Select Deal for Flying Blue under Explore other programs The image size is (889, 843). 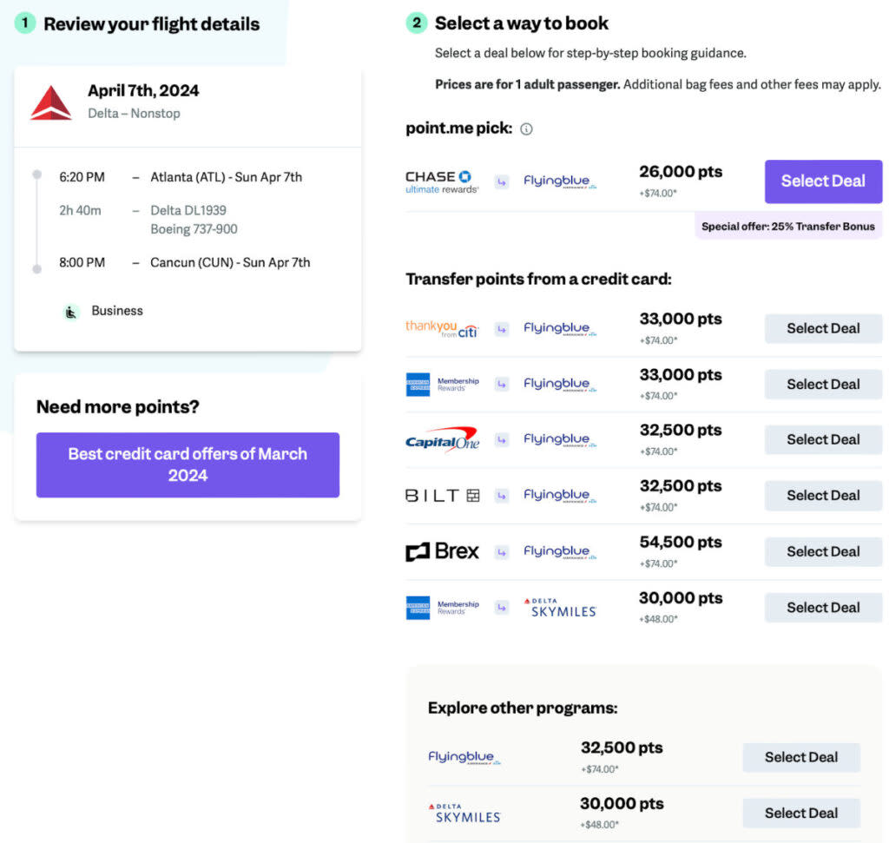click(x=800, y=757)
